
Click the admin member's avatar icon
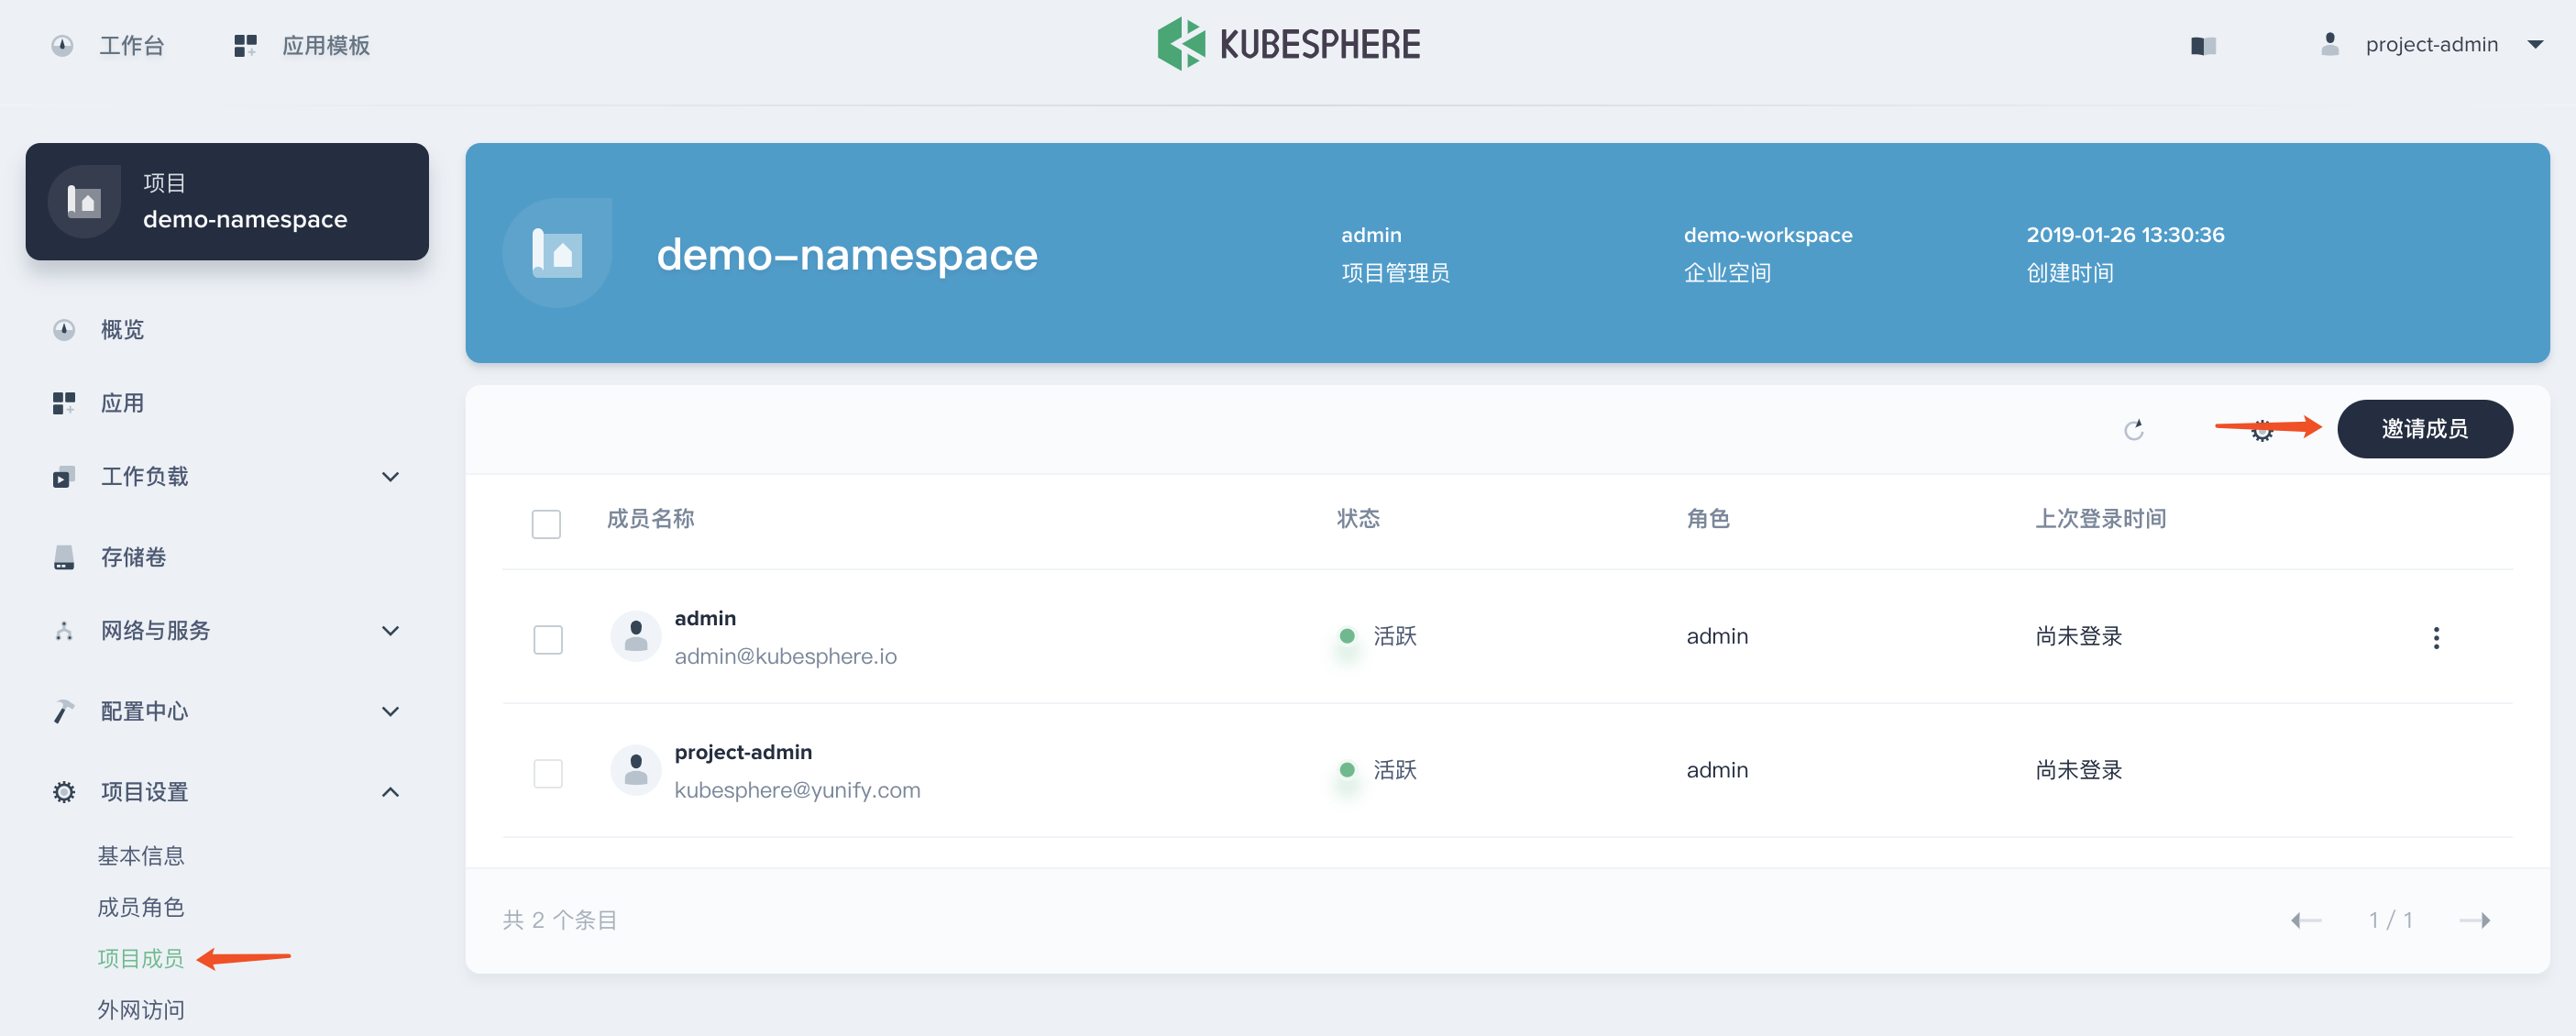(636, 637)
